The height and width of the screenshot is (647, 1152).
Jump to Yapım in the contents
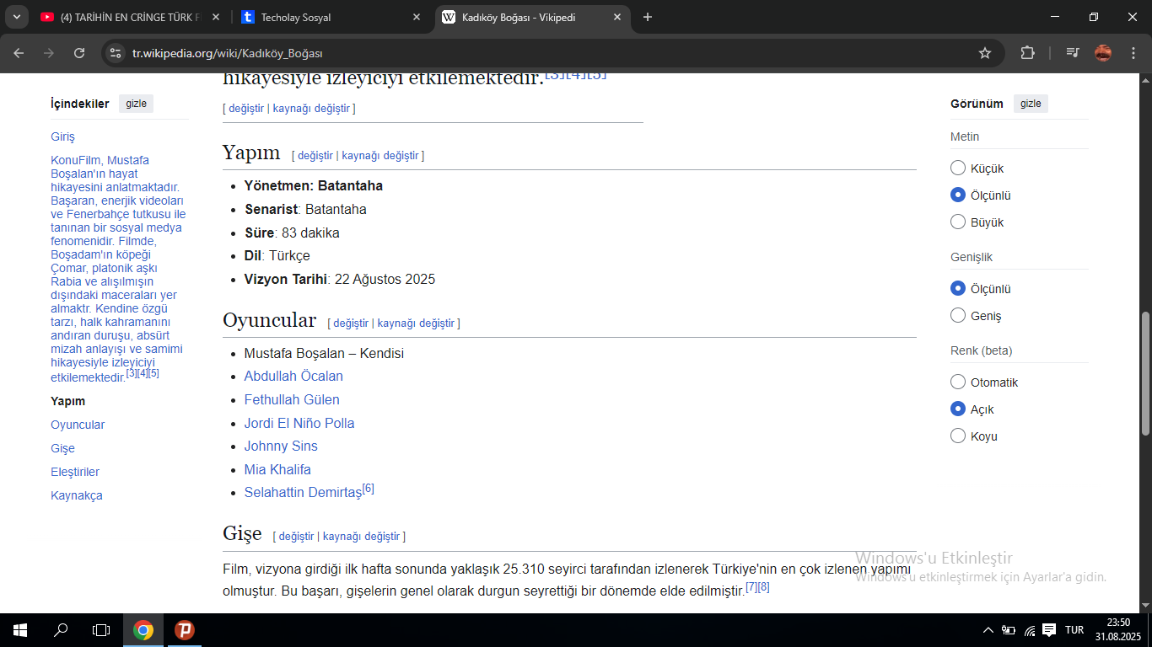(67, 401)
